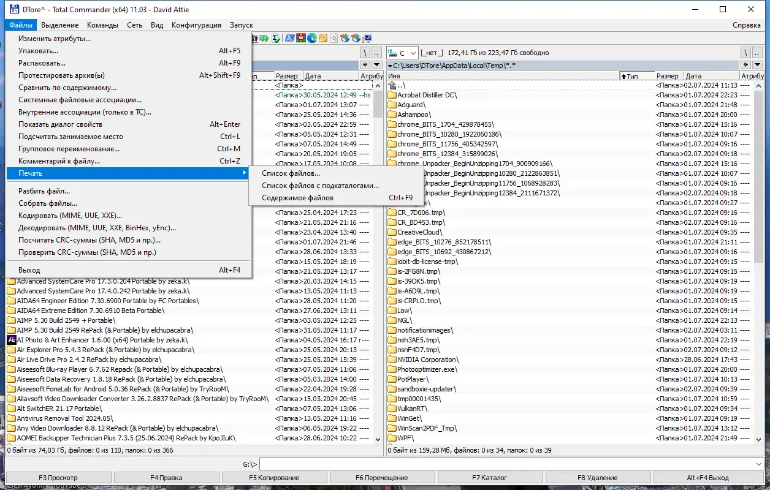
Task: Click the Adguard folder icon
Action: 392,105
